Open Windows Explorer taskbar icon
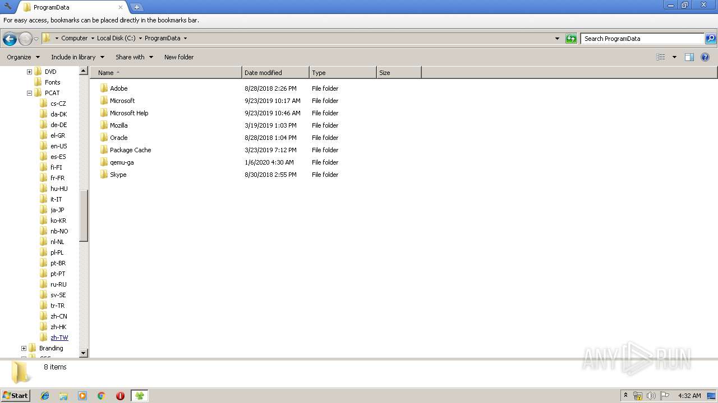Image resolution: width=718 pixels, height=403 pixels. pyautogui.click(x=63, y=396)
